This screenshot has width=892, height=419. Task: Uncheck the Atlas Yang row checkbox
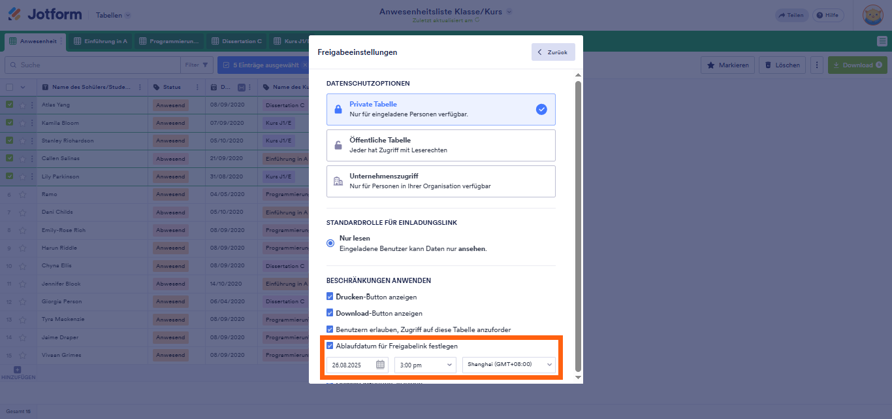10,105
